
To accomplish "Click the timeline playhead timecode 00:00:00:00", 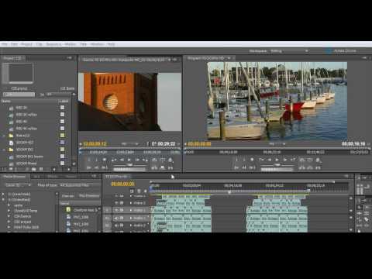I will [122, 184].
